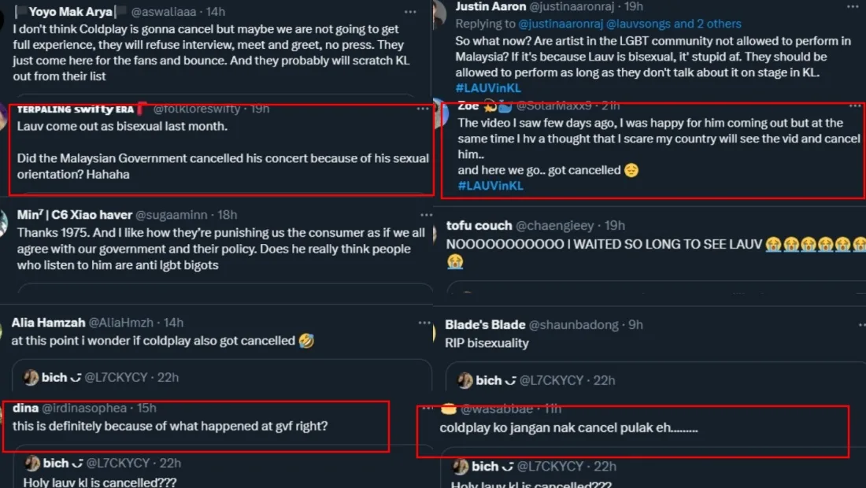
Task: Click bich's avatar in quote under wasabbae's tweet
Action: click(461, 466)
